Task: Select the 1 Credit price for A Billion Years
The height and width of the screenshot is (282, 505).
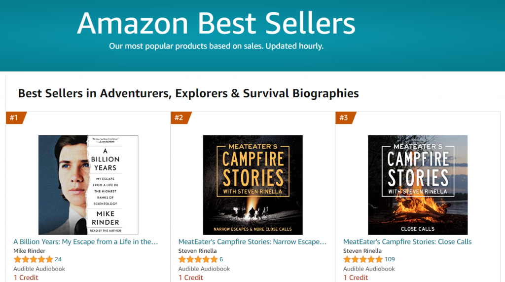Action: pos(26,278)
